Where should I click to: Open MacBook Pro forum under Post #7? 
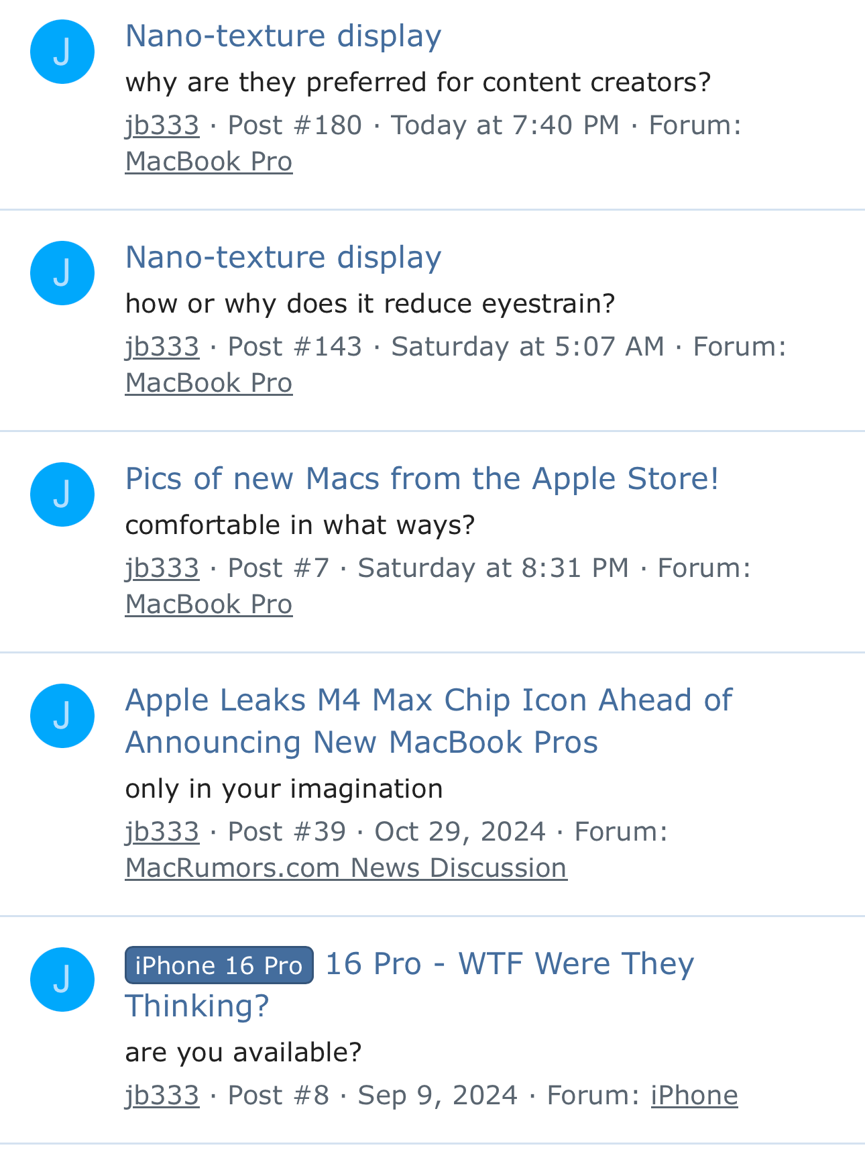tap(209, 604)
